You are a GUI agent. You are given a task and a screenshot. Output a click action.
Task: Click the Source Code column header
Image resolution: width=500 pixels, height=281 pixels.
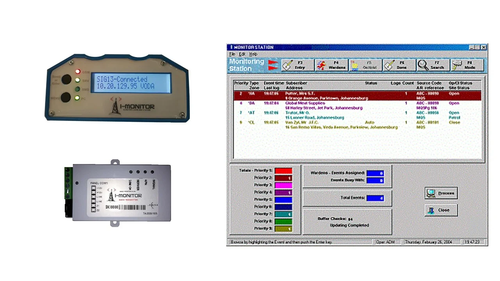(x=429, y=83)
